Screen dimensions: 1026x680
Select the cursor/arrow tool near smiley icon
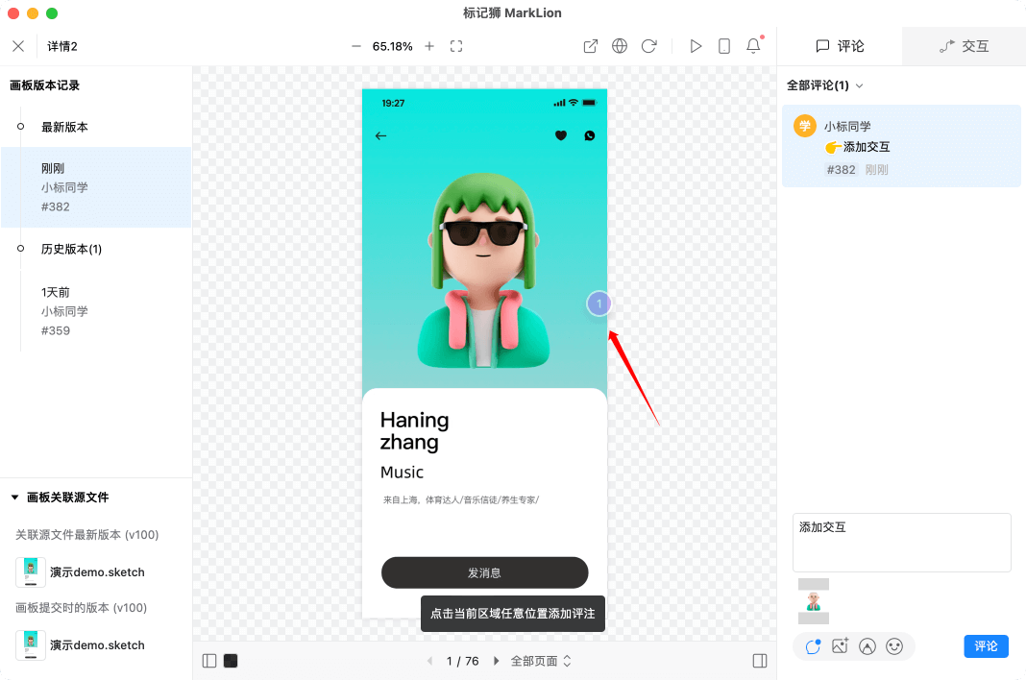click(867, 646)
